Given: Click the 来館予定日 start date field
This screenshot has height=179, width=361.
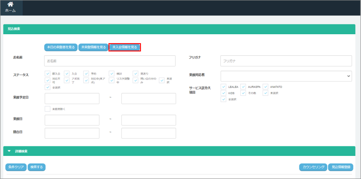Looking at the screenshot, I should [x=72, y=98].
